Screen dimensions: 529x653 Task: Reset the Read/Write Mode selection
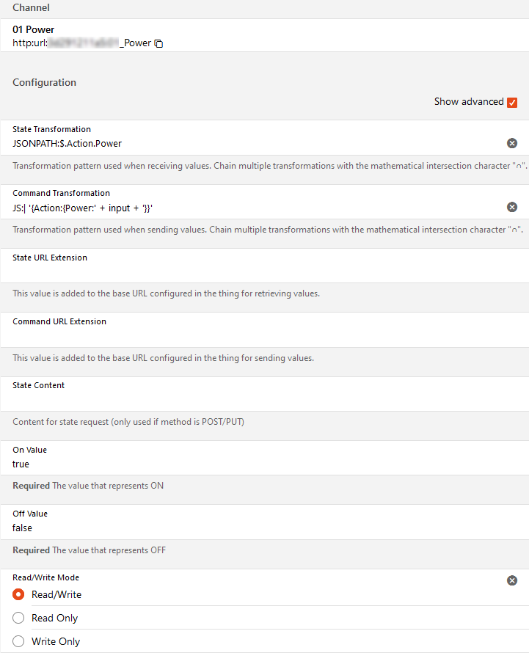click(512, 580)
